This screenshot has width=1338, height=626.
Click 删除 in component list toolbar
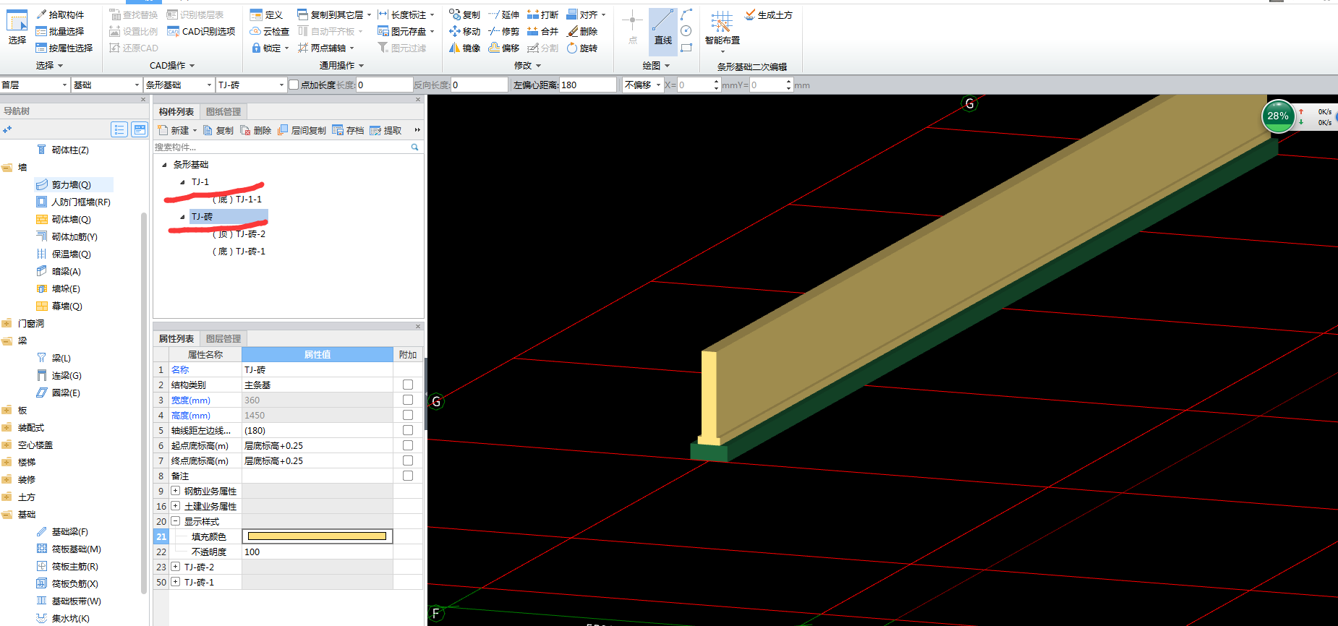coord(256,130)
